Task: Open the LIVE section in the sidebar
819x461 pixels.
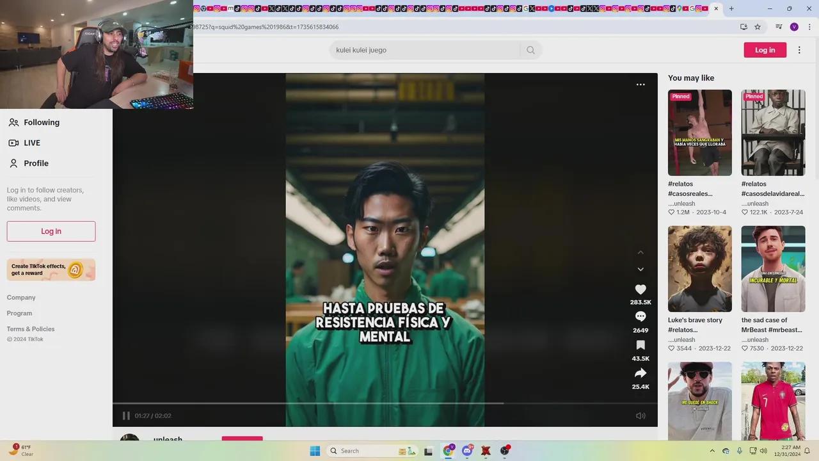Action: [31, 143]
